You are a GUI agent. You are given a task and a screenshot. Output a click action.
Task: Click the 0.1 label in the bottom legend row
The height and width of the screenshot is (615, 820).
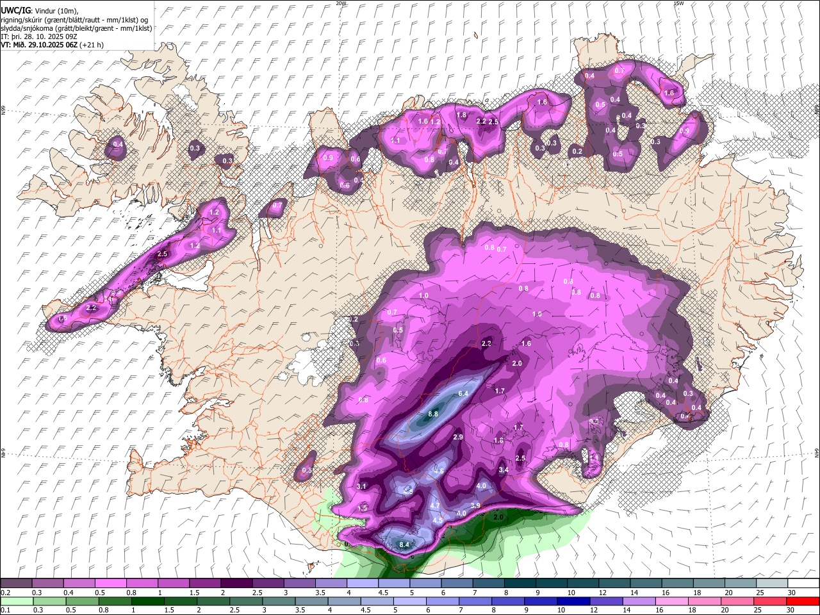(5, 611)
